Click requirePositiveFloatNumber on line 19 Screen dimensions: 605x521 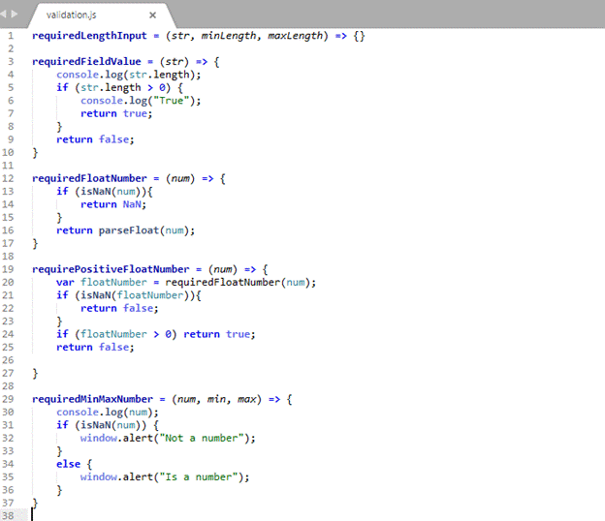point(111,269)
